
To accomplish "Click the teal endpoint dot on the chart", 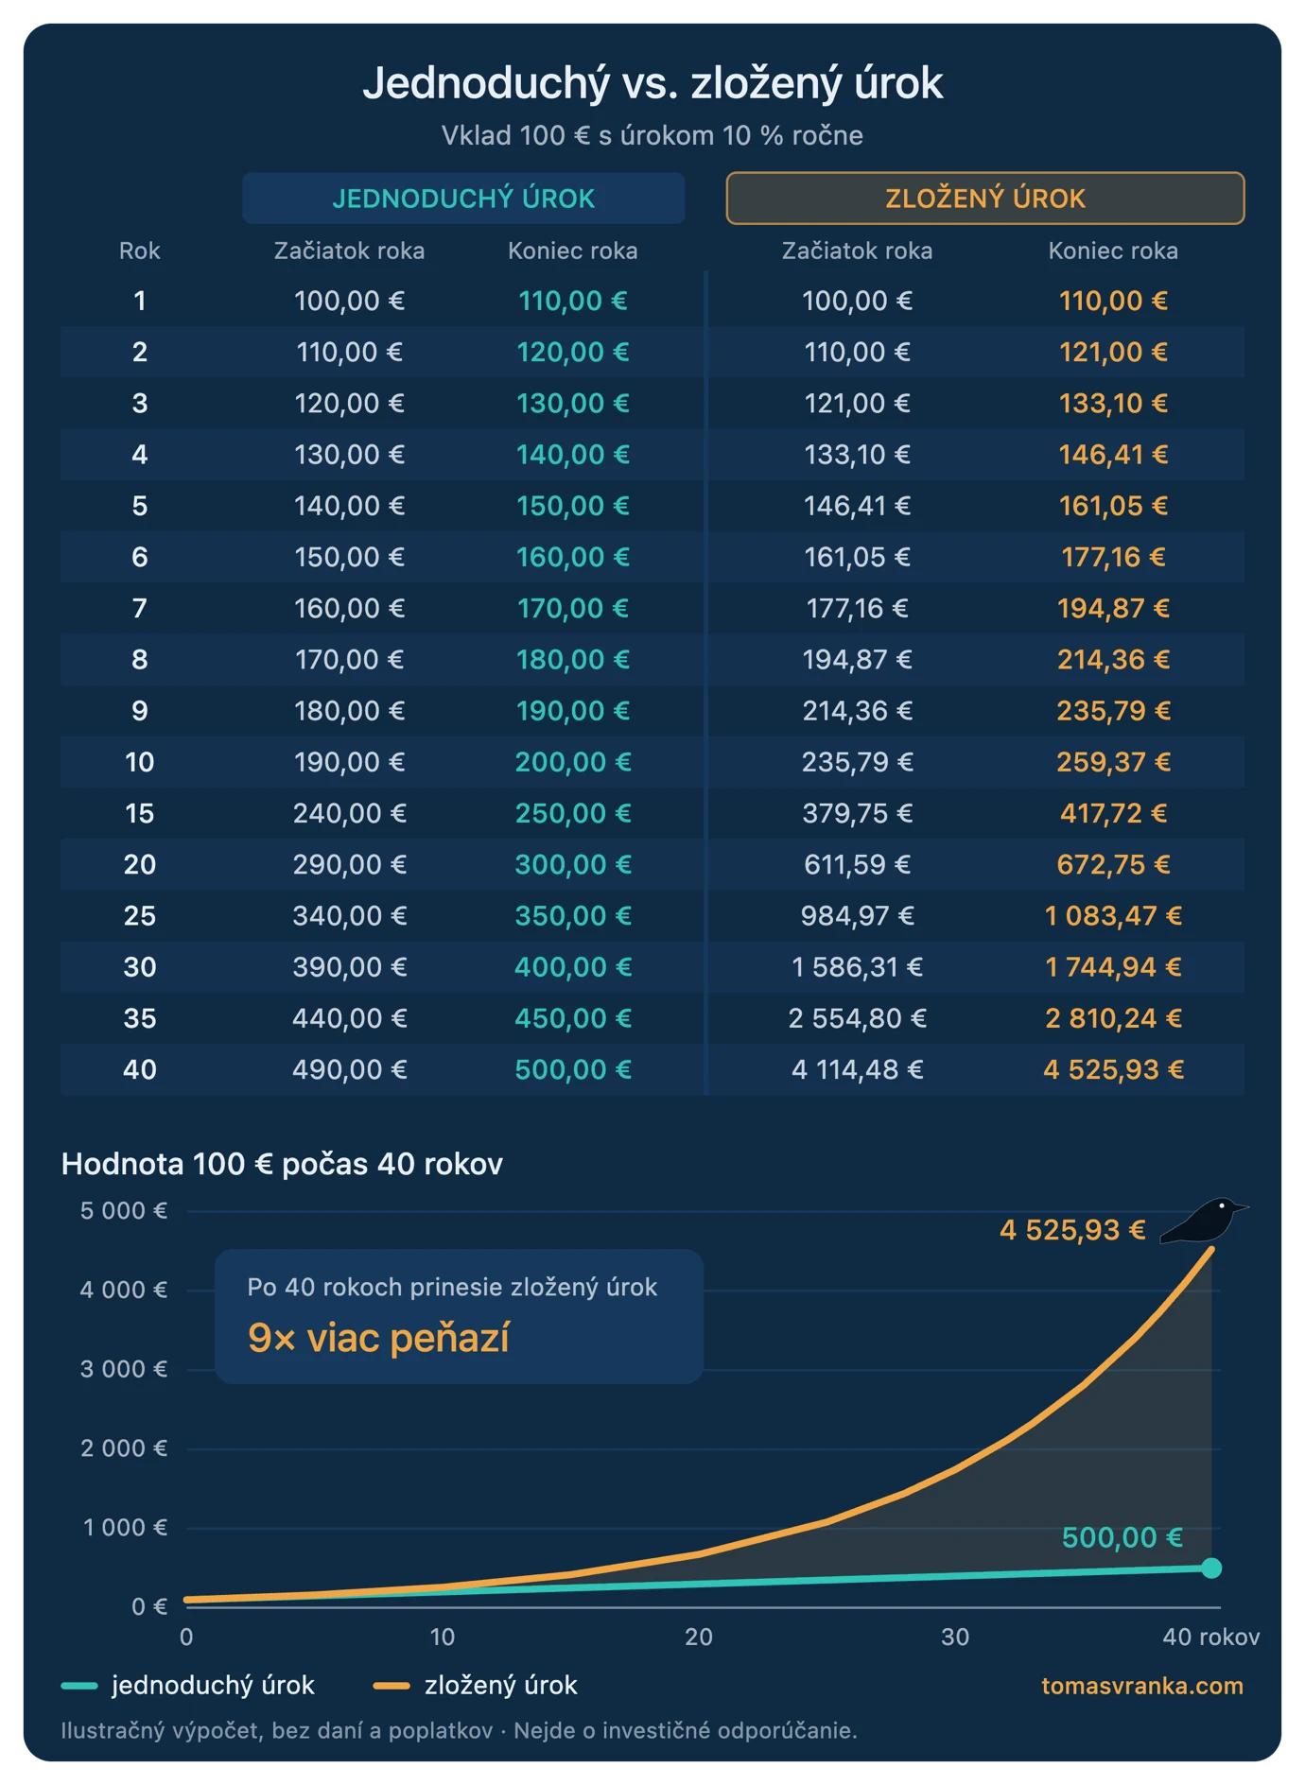I will [x=1211, y=1568].
